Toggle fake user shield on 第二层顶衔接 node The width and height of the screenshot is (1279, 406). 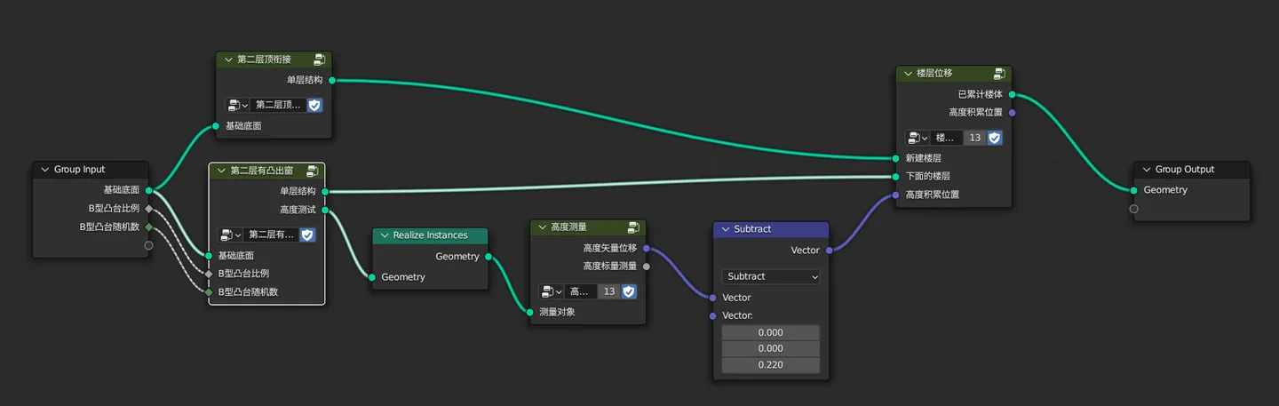click(x=314, y=105)
